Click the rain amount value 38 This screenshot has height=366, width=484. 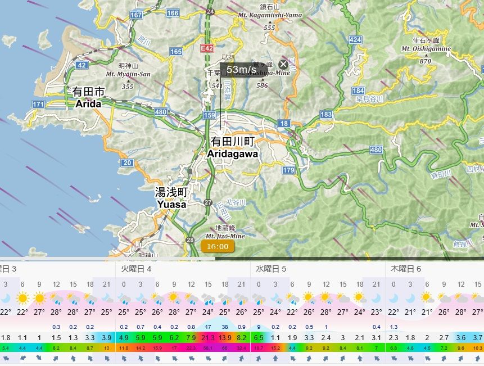click(x=225, y=327)
